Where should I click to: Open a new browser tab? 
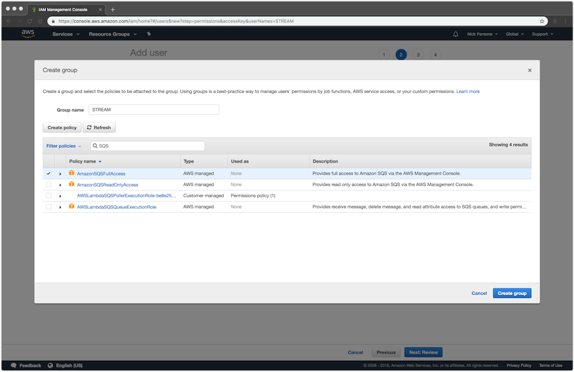(113, 10)
